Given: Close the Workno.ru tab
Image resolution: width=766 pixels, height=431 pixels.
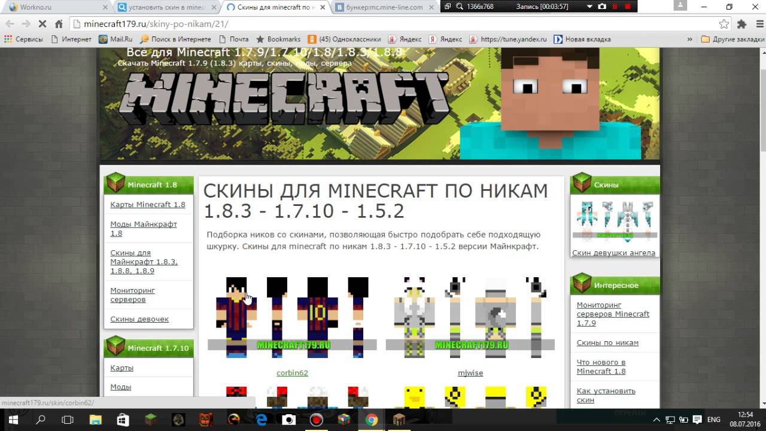Looking at the screenshot, I should [105, 7].
